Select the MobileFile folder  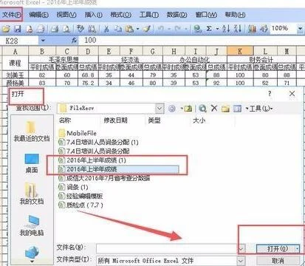coord(78,133)
